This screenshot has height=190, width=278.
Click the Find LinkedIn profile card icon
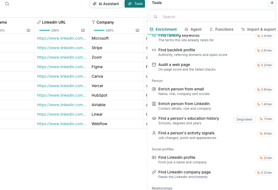[154, 157]
